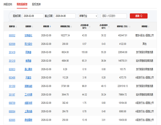Select circulation ratio cell 13.16
Viewport: 161px width, 125px height.
coord(84,120)
